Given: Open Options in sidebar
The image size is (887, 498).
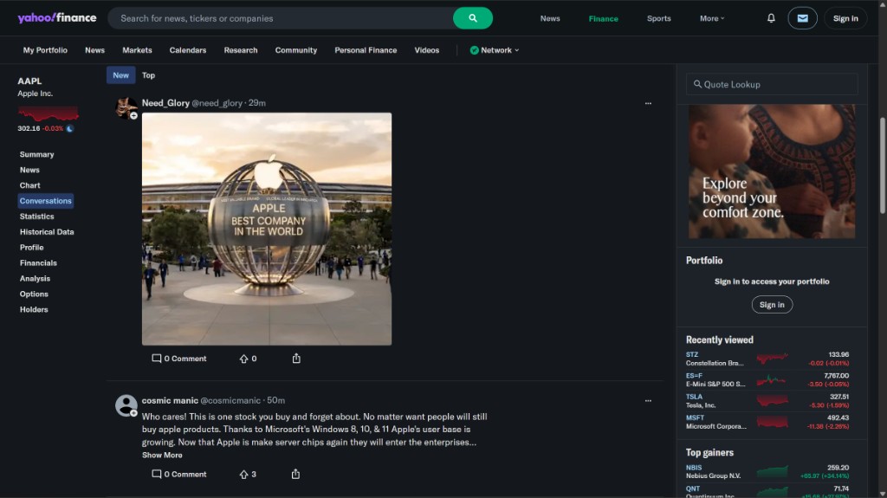Looking at the screenshot, I should click(34, 294).
